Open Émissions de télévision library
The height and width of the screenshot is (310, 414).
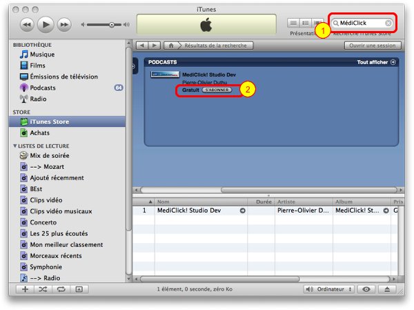point(64,77)
